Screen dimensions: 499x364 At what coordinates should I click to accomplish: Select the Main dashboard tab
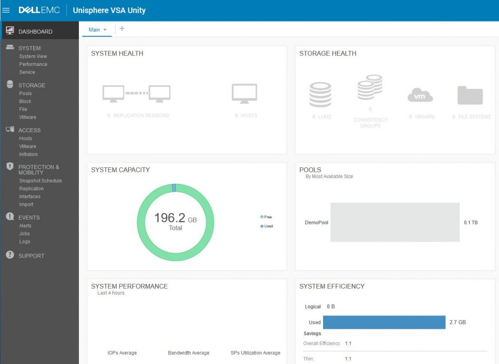pyautogui.click(x=94, y=30)
